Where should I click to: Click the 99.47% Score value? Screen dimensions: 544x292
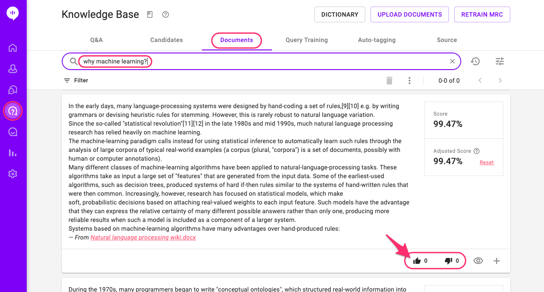(448, 124)
